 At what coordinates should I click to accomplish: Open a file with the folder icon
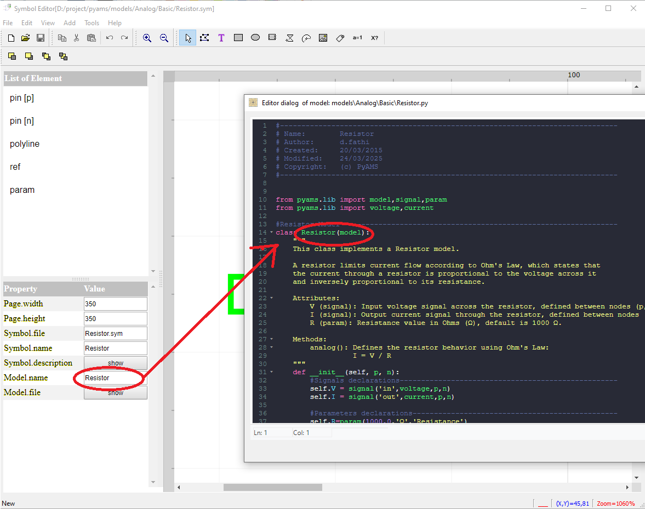pos(26,38)
